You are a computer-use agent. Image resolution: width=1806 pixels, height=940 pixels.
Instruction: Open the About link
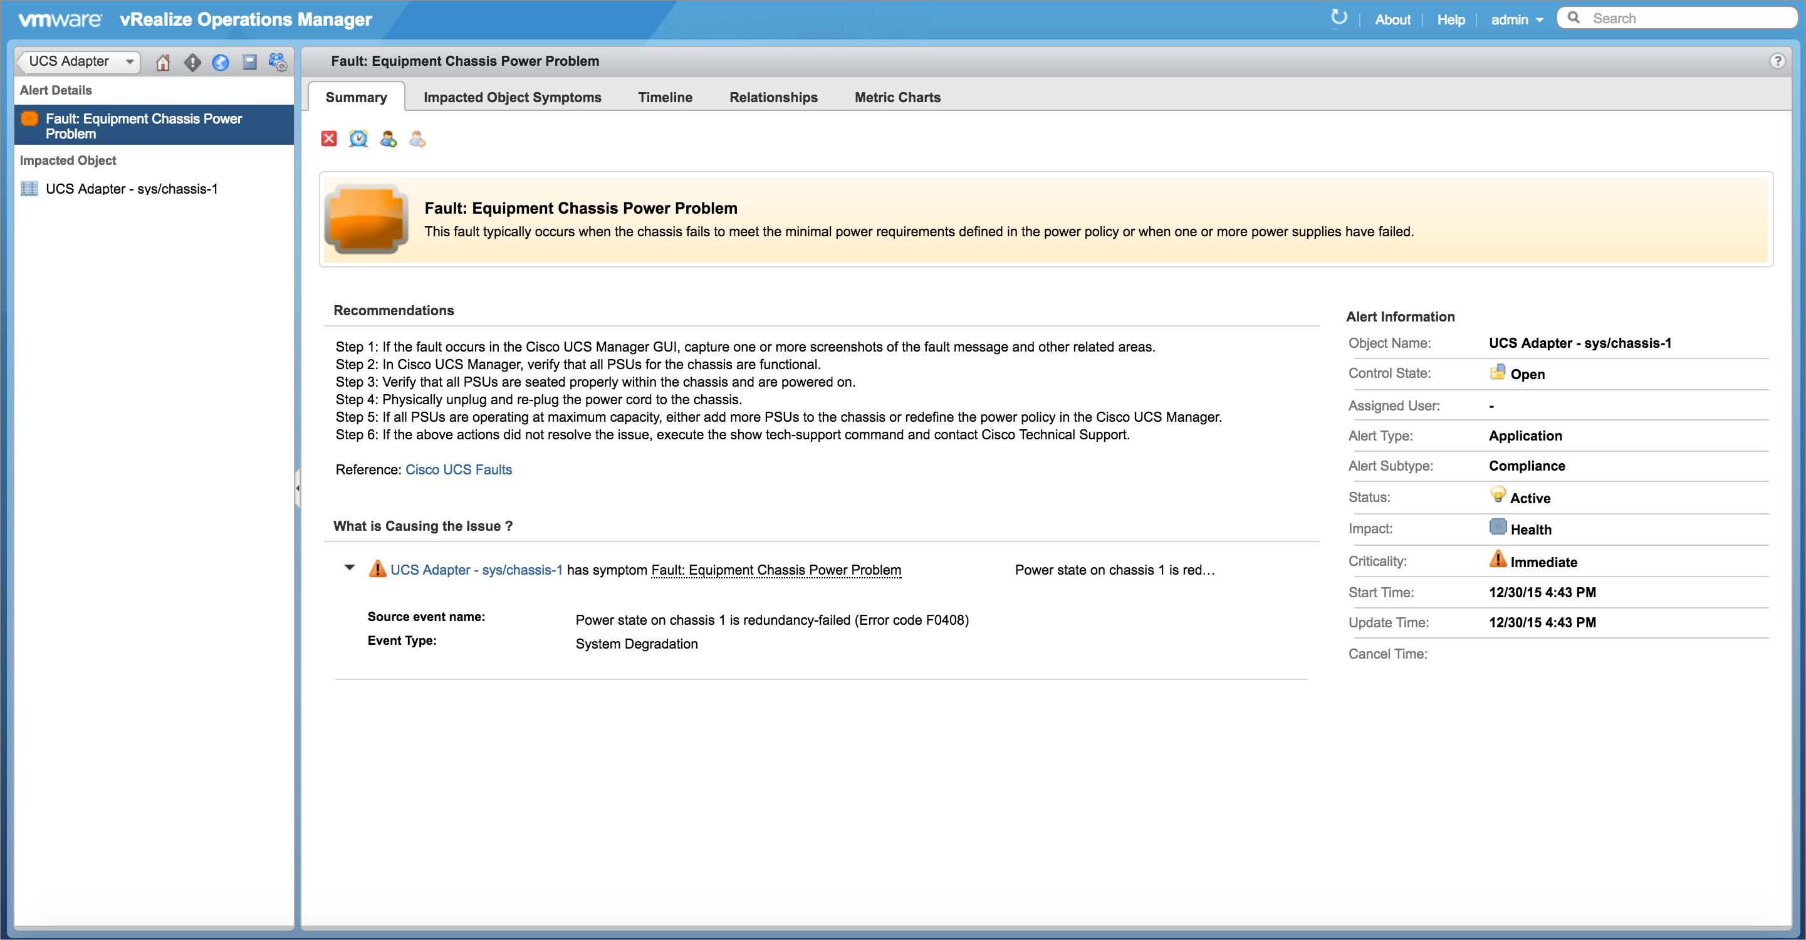click(1392, 19)
